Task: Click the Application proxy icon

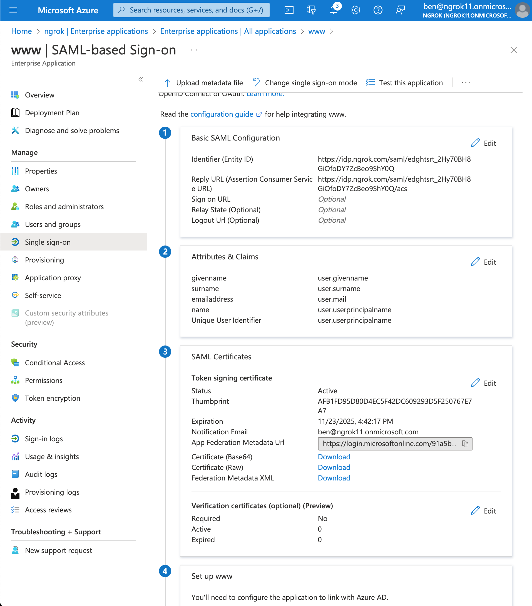Action: [x=15, y=278]
